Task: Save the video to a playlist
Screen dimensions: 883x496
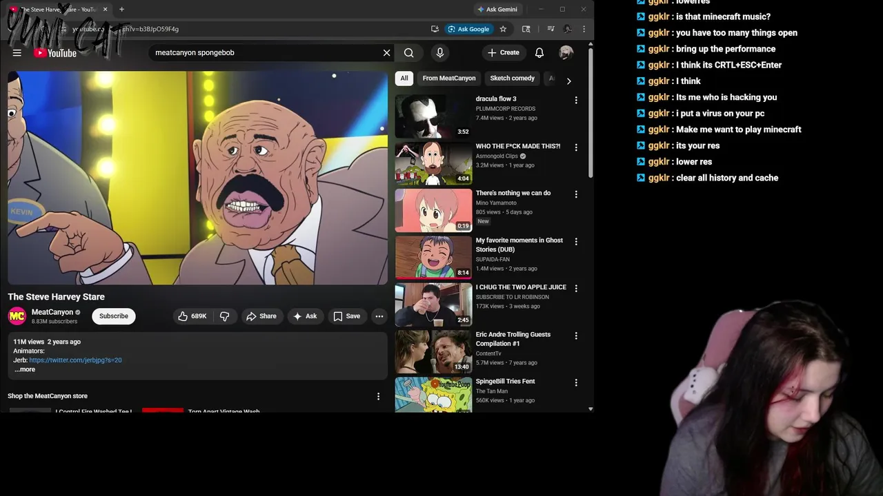Action: point(346,316)
